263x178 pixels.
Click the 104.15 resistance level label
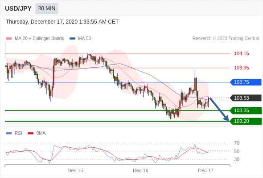(x=241, y=53)
